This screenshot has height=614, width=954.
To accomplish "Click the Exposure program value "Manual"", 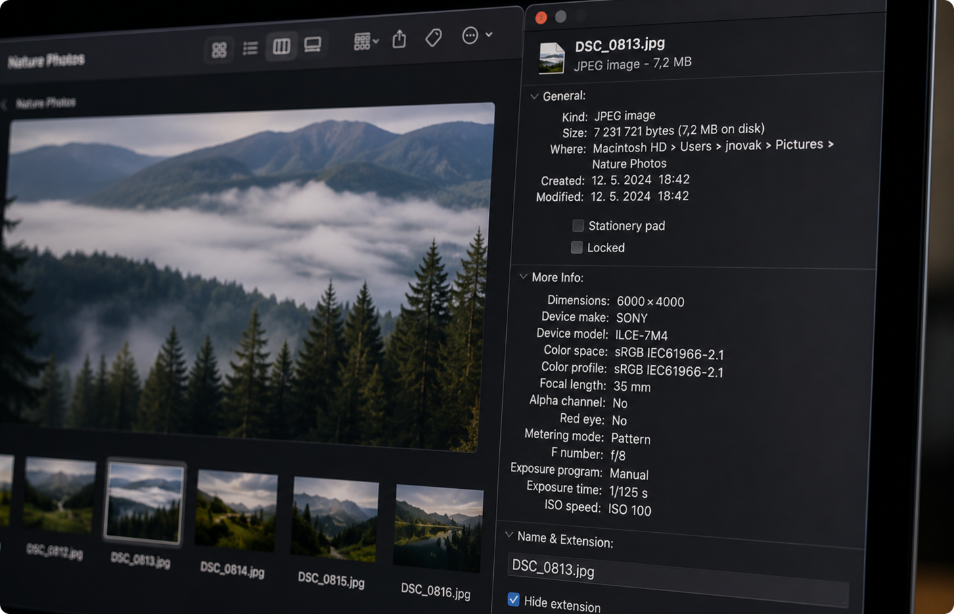I will click(629, 474).
